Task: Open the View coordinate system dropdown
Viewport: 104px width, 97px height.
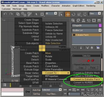Action: point(95,13)
